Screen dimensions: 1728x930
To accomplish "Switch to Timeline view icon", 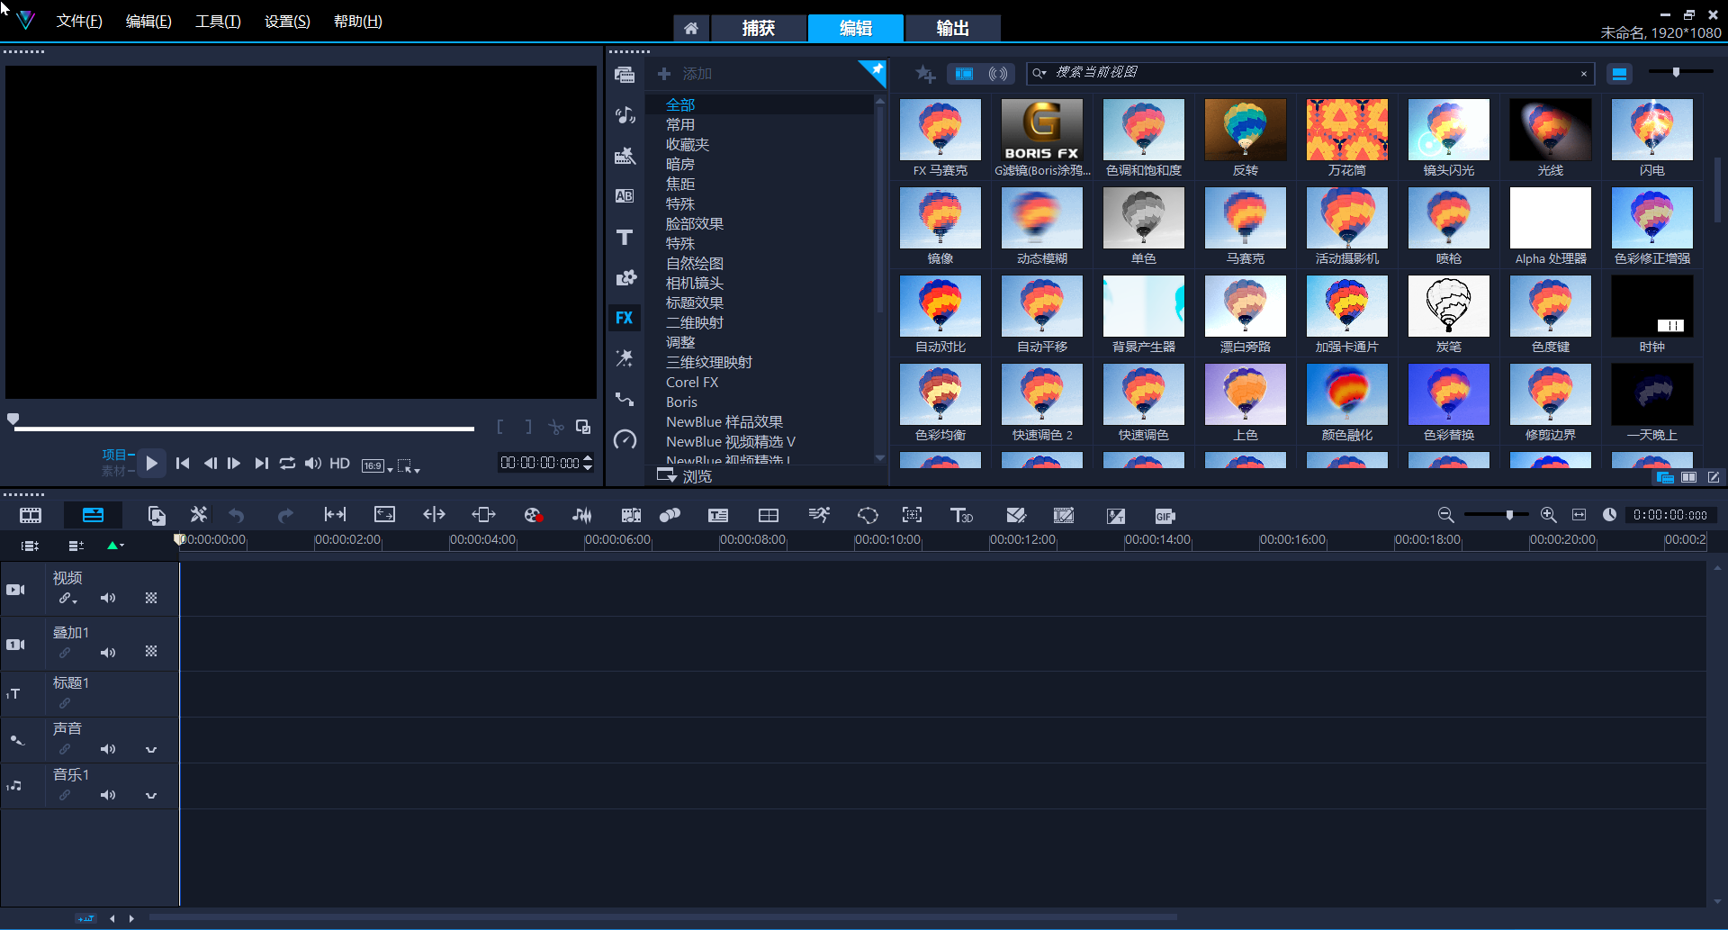I will click(93, 515).
